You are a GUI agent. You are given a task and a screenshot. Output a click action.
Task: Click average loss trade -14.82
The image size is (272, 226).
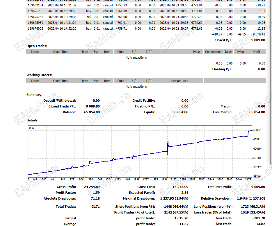pos(260,224)
